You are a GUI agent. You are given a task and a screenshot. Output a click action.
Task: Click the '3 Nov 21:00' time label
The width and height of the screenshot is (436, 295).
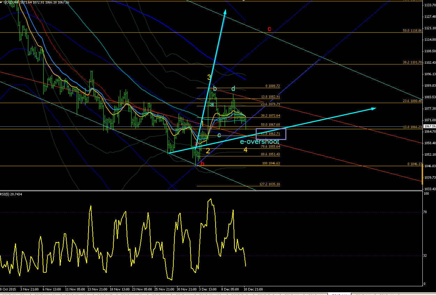tap(30, 289)
